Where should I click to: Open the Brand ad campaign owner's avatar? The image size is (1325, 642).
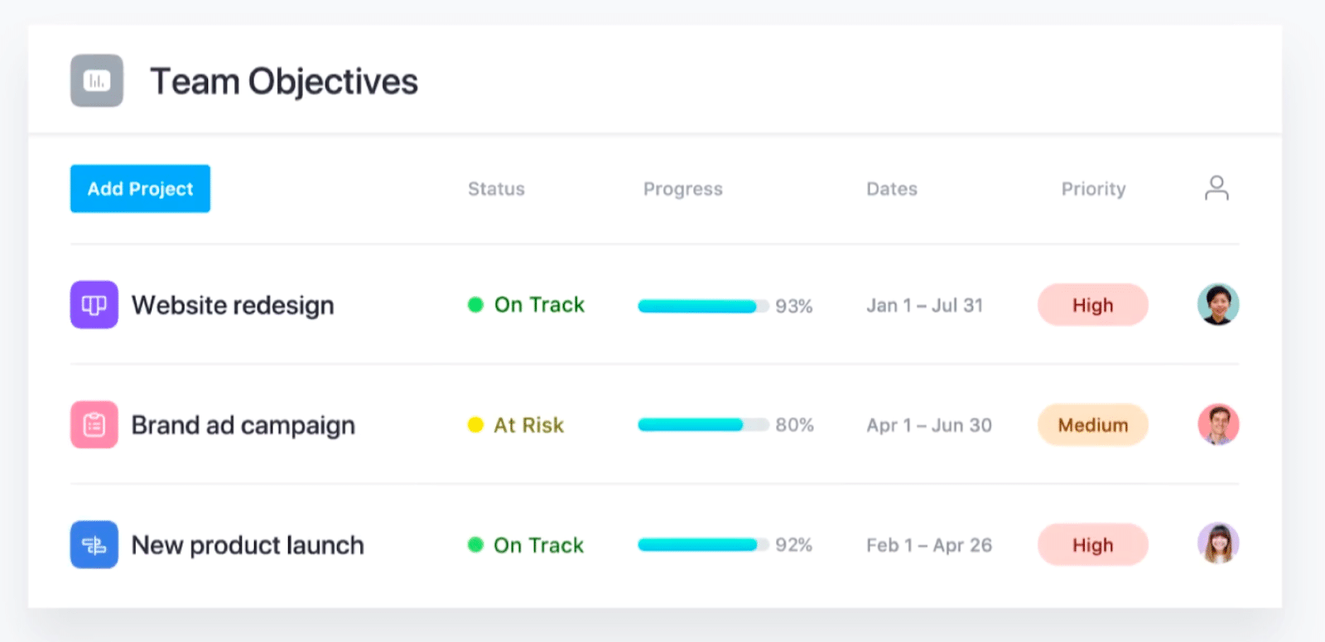point(1218,424)
